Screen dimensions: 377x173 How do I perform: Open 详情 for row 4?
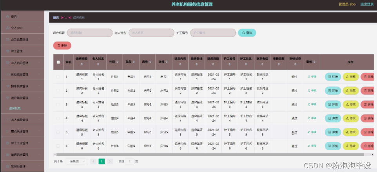[333, 118]
